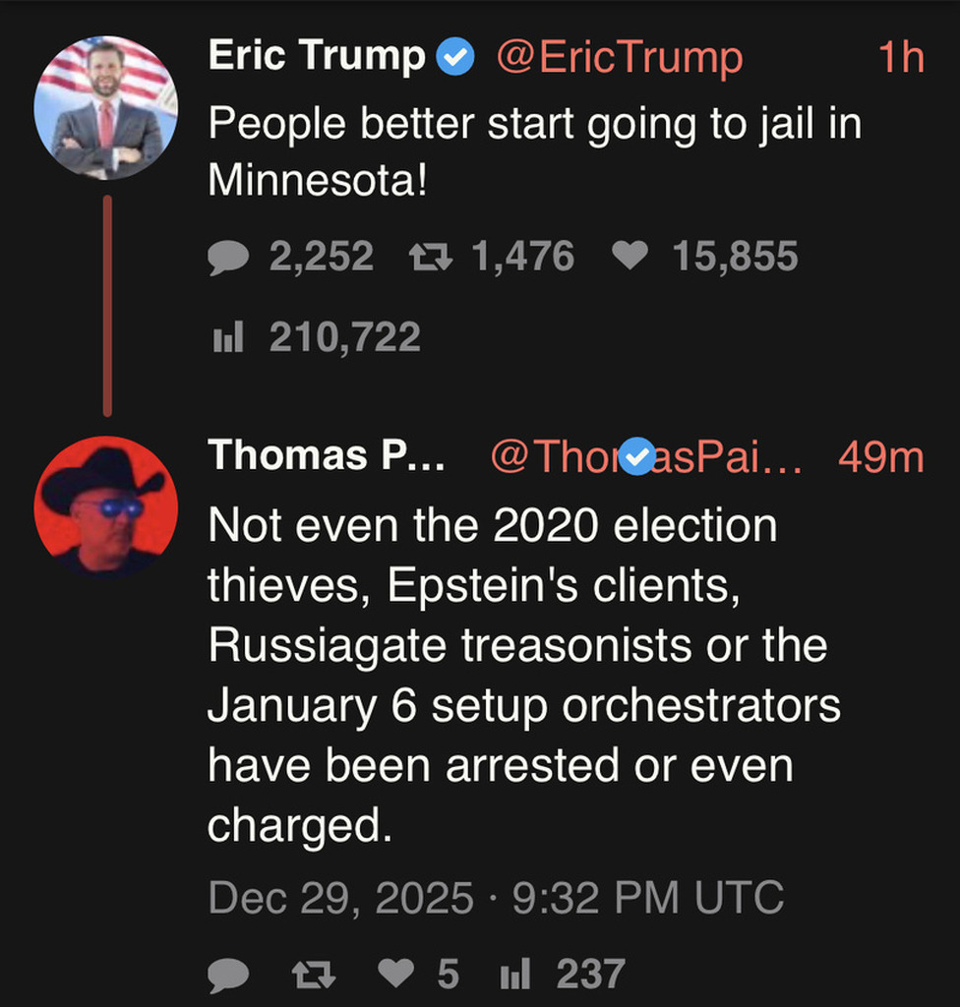
Task: Open Eric Trump's profile picture
Action: (105, 107)
